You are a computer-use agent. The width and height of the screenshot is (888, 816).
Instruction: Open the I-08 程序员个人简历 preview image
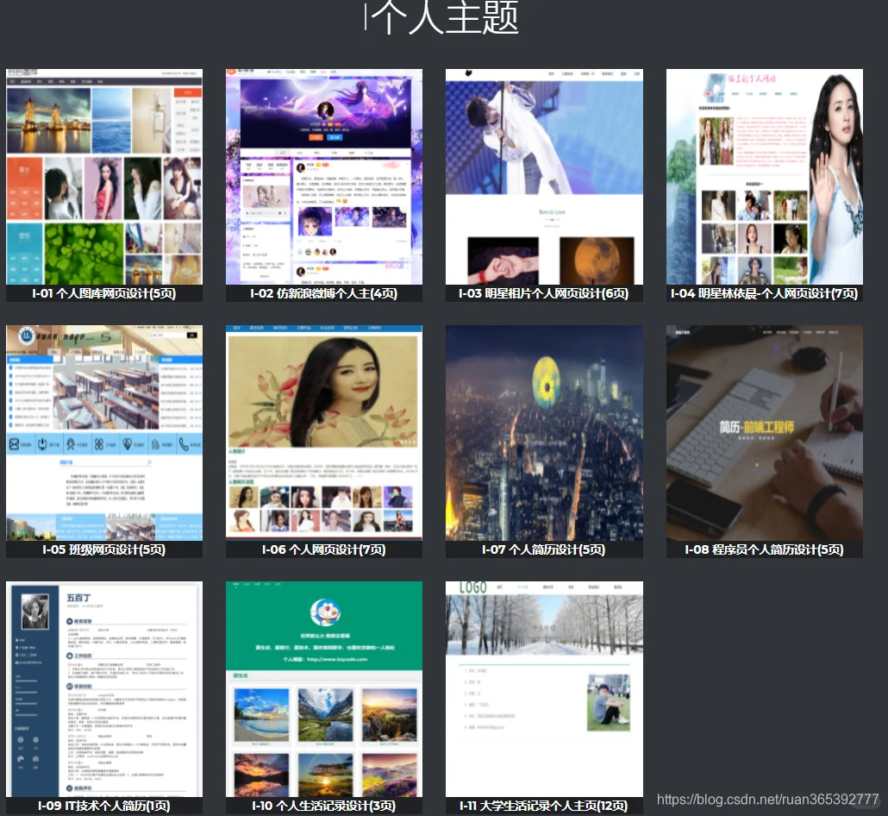point(764,430)
